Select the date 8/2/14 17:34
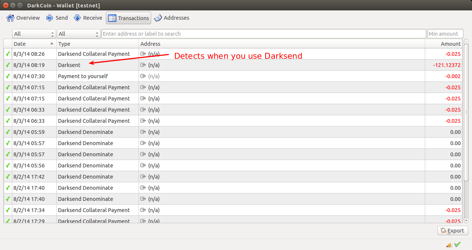 coord(29,210)
